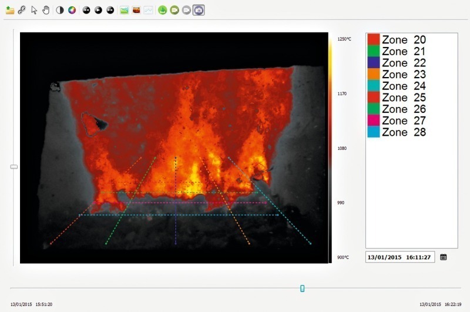Screen dimensions: 470x312
Task: Click the link chain icon
Action: (22, 10)
